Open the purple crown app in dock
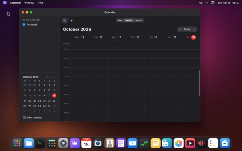The width and height of the screenshot is (242, 151). pyautogui.click(x=75, y=143)
